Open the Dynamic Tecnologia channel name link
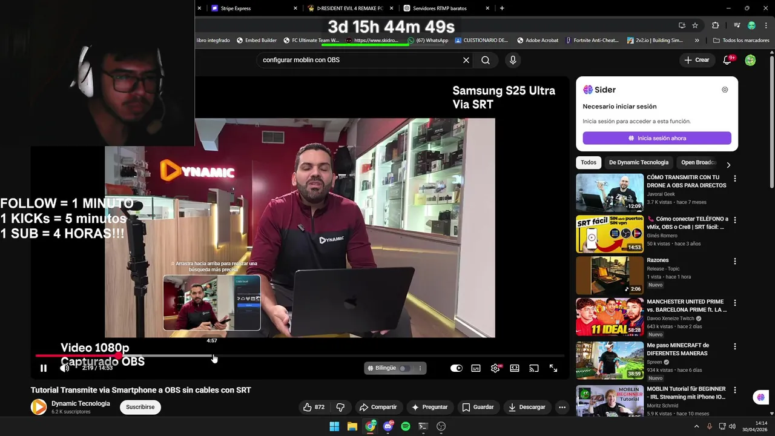The height and width of the screenshot is (436, 775). [x=81, y=403]
